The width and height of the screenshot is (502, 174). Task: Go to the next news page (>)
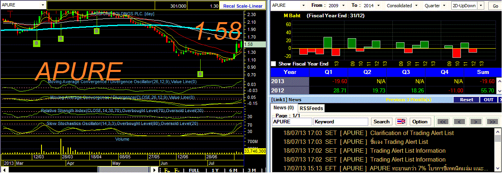(x=476, y=122)
